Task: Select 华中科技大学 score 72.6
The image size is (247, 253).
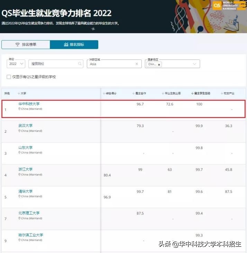Action: (x=170, y=104)
